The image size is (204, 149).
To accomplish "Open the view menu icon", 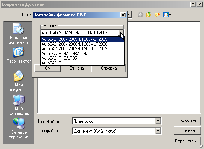I will (x=167, y=15).
